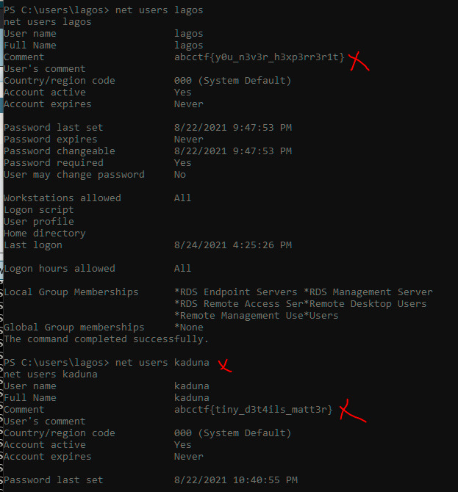Click the '000 (System Default)' value for lagos
The height and width of the screenshot is (492, 458).
click(233, 81)
